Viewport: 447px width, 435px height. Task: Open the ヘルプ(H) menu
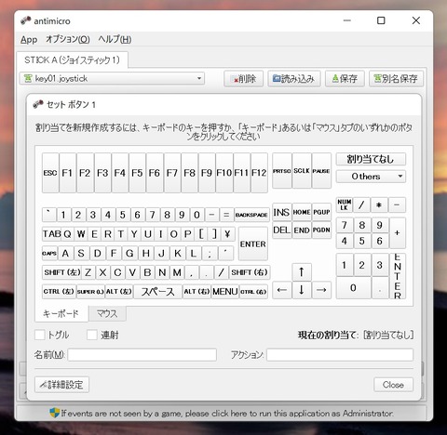coord(115,39)
